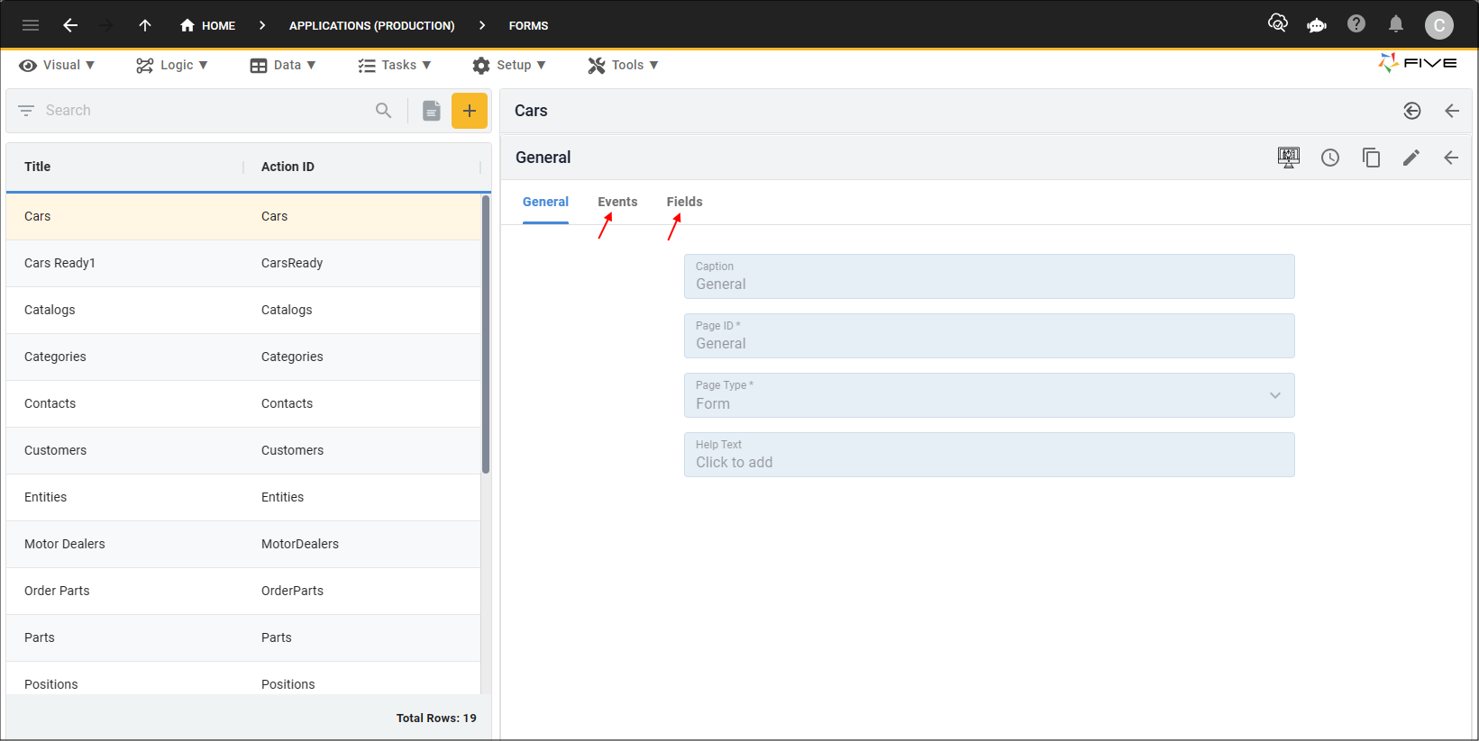Open APPLICATIONS (PRODUCTION) breadcrumb
Image resolution: width=1479 pixels, height=741 pixels.
(371, 25)
